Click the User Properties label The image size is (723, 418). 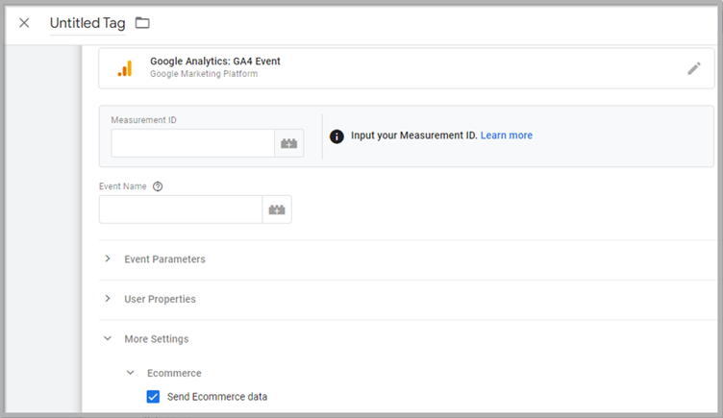coord(160,299)
